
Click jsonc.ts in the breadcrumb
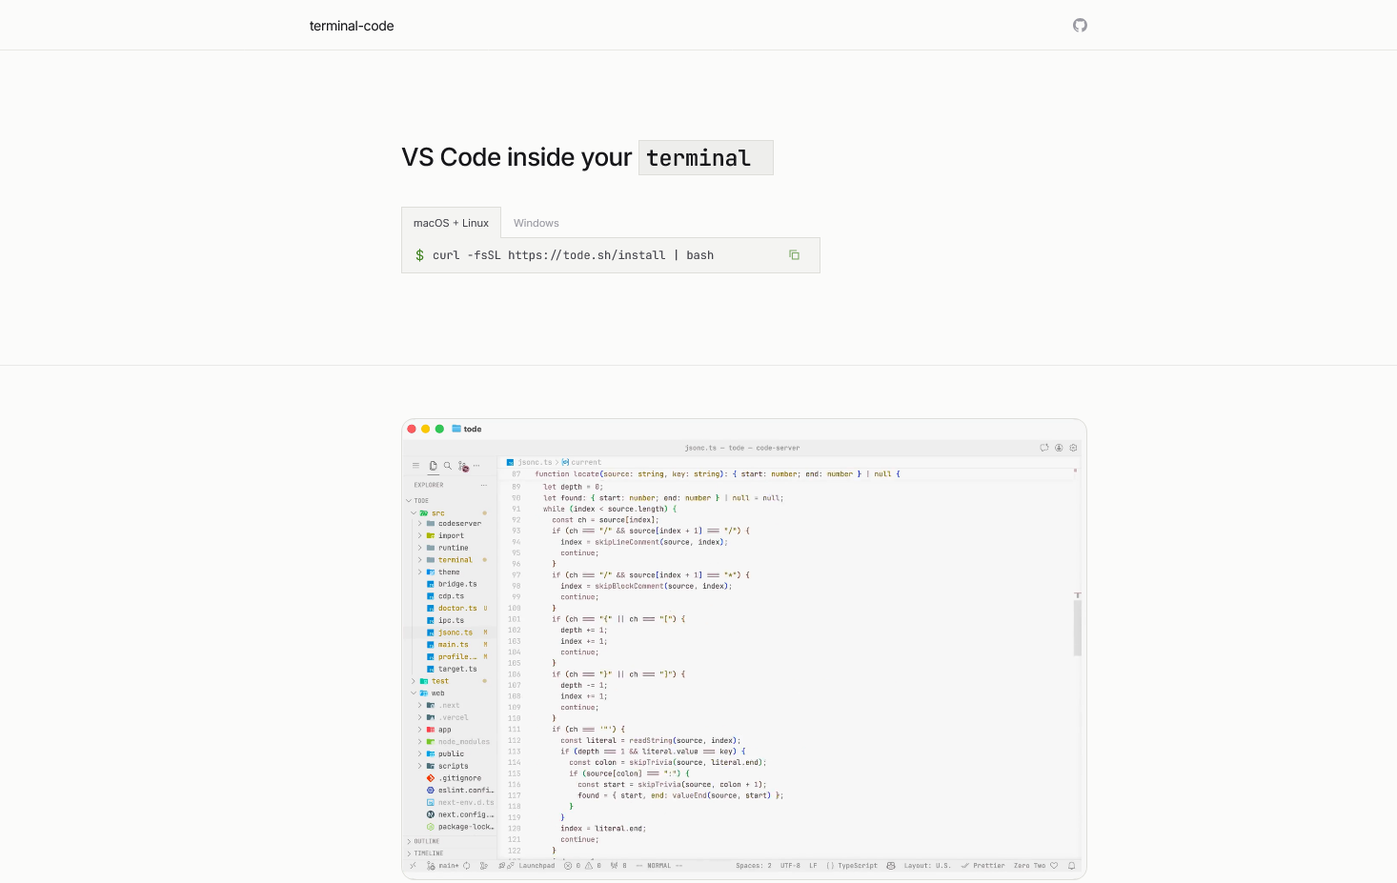point(535,462)
